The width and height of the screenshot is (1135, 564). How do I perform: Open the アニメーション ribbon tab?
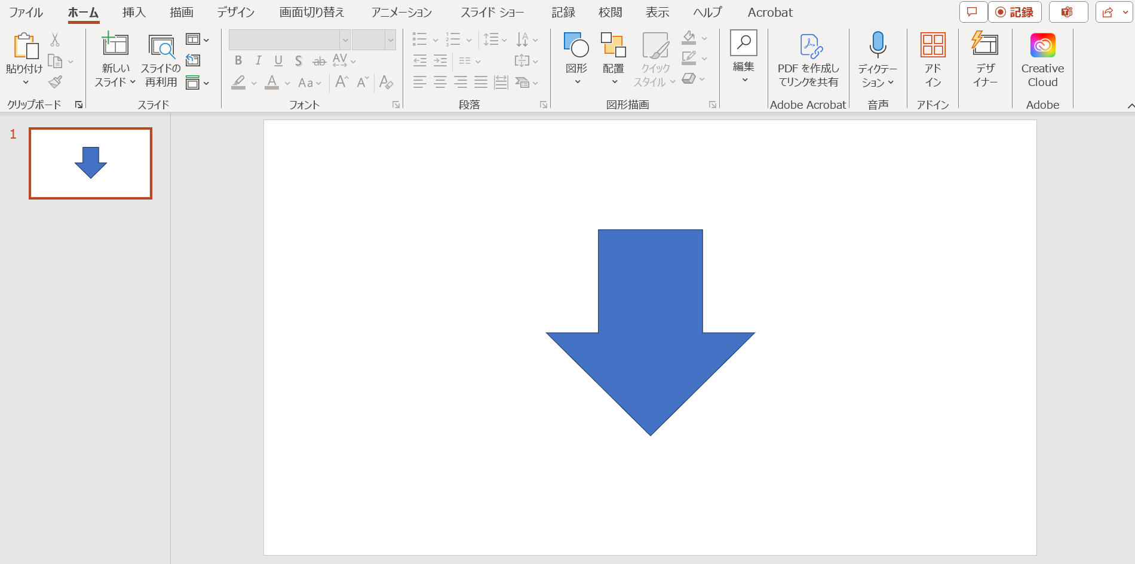pos(401,12)
